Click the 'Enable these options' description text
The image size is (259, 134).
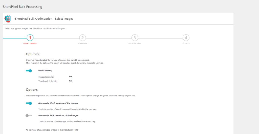point(80,95)
